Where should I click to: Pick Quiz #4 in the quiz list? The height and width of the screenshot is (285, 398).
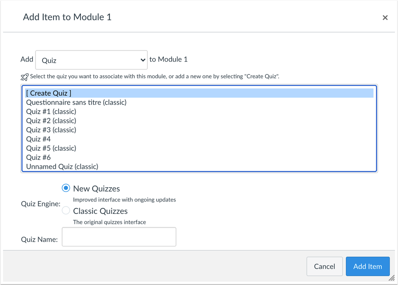199,139
